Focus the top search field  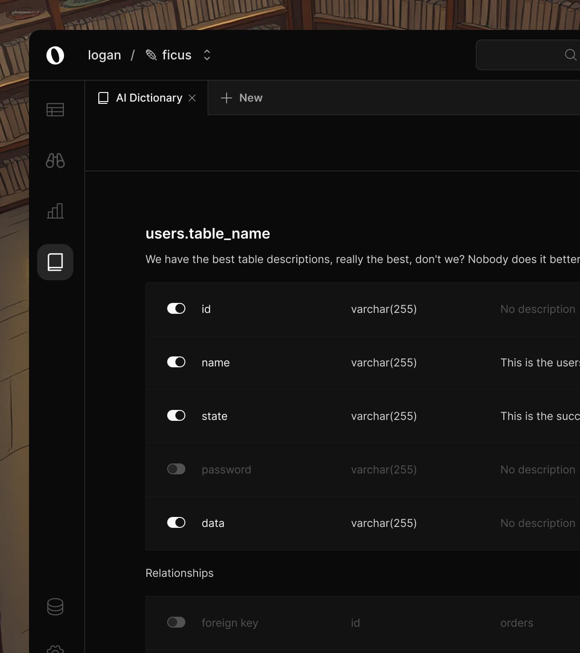pyautogui.click(x=528, y=55)
